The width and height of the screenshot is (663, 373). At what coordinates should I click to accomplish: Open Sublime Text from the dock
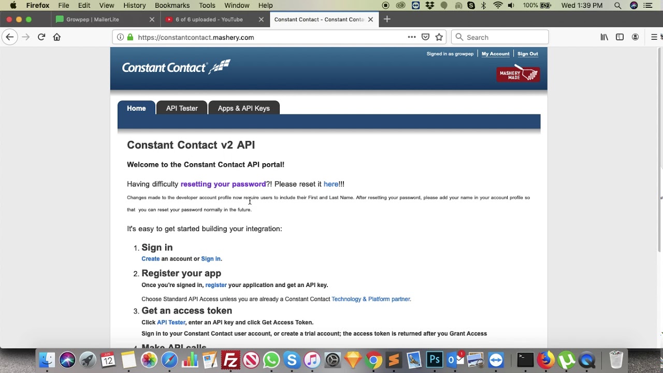click(x=394, y=360)
